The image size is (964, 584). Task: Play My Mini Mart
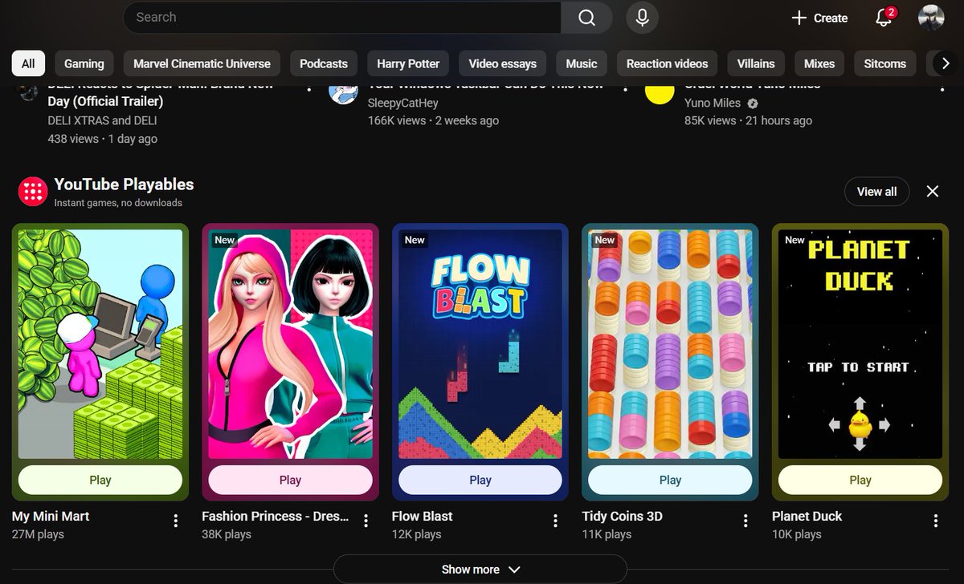pyautogui.click(x=100, y=480)
